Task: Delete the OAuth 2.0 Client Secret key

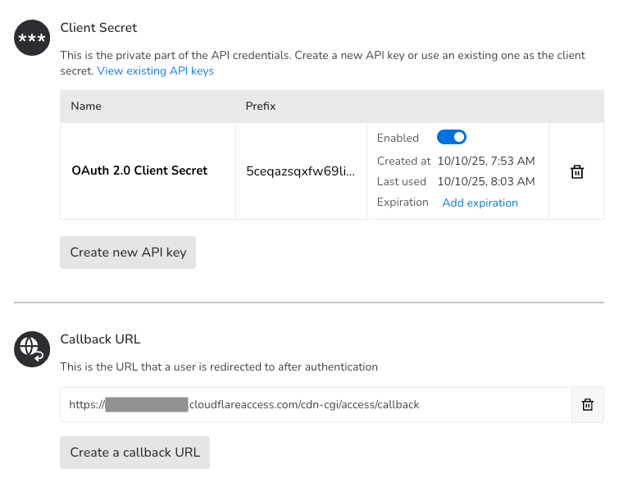Action: [577, 171]
